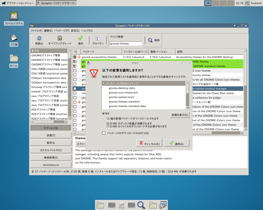
Task: Click the 適用(A) button in dialog
Action: [x=177, y=143]
